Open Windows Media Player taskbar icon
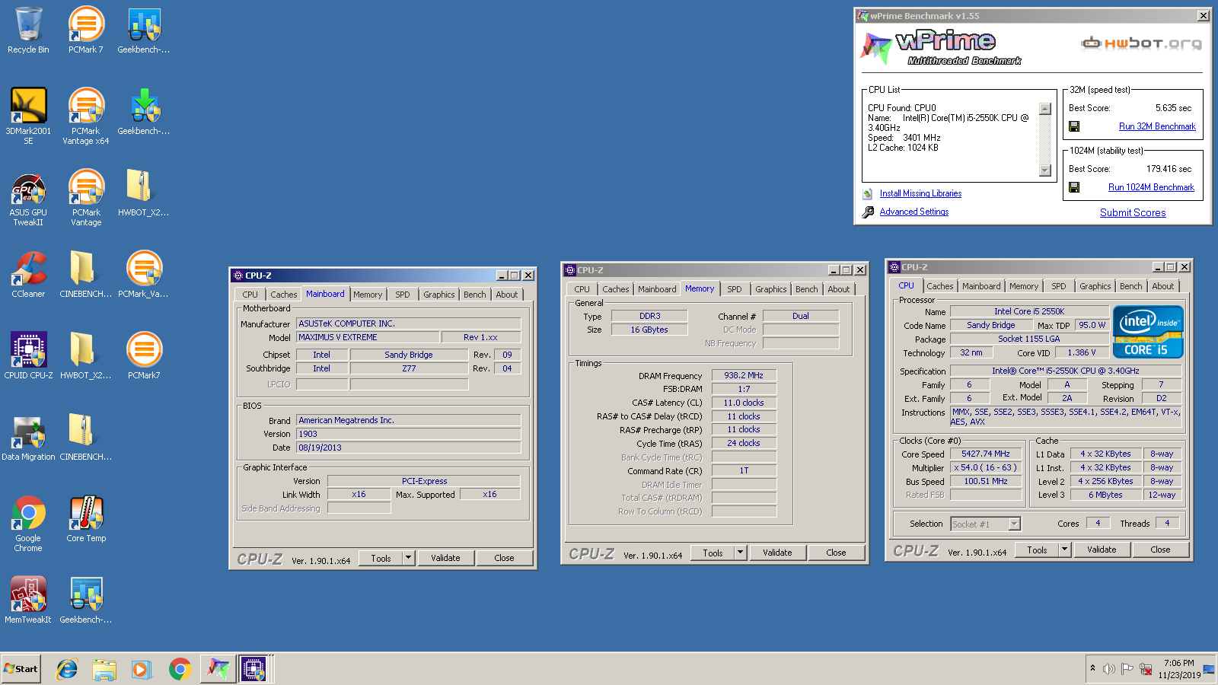1218x685 pixels. coord(142,669)
